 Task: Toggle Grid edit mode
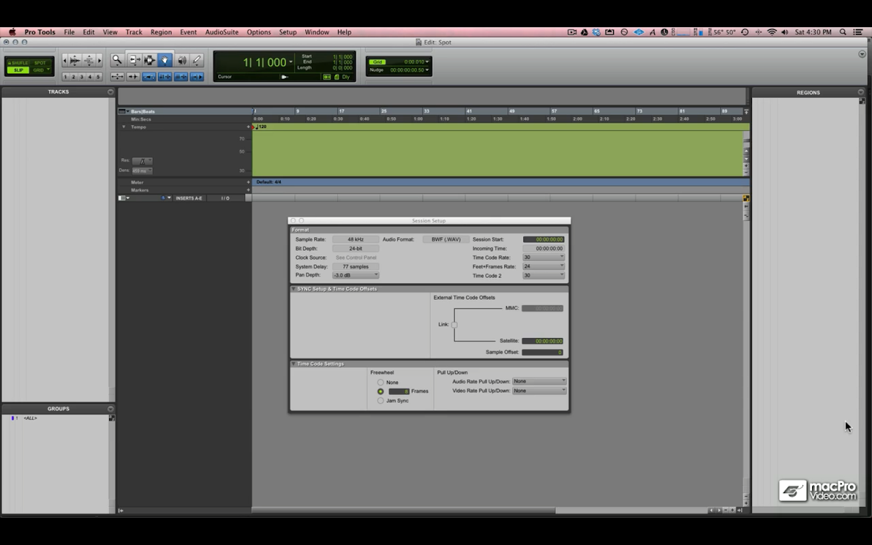[x=40, y=70]
